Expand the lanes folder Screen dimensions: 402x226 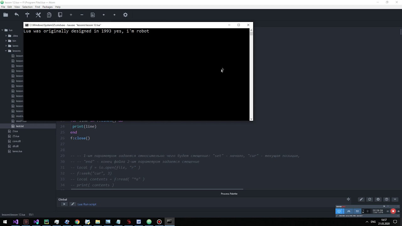(6, 46)
